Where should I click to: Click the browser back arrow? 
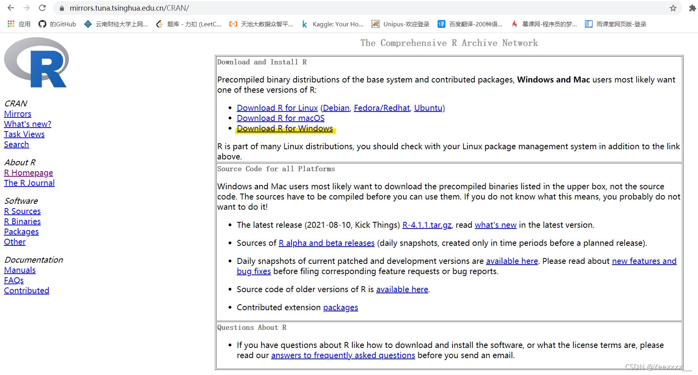click(11, 8)
